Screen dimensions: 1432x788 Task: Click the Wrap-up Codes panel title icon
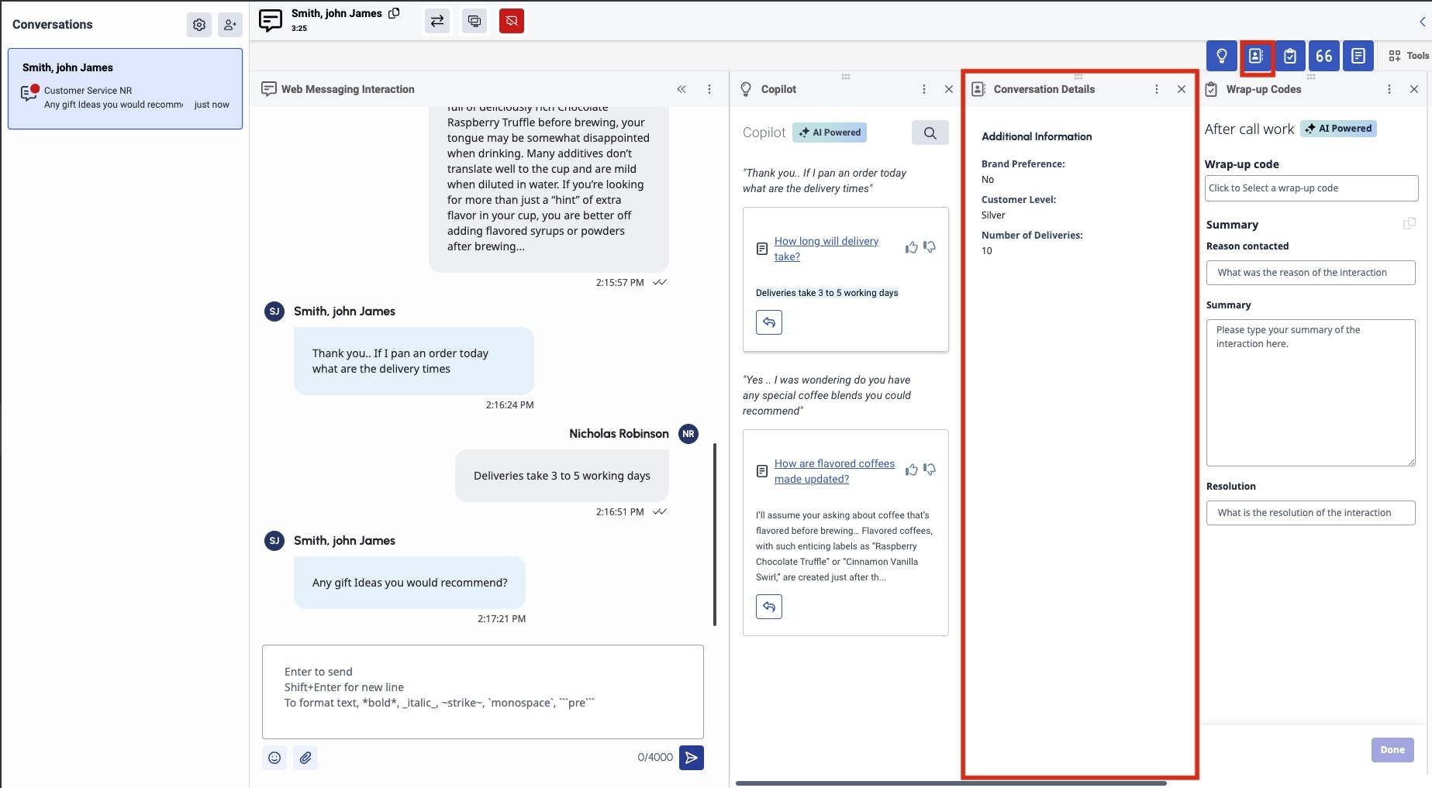[x=1211, y=89]
